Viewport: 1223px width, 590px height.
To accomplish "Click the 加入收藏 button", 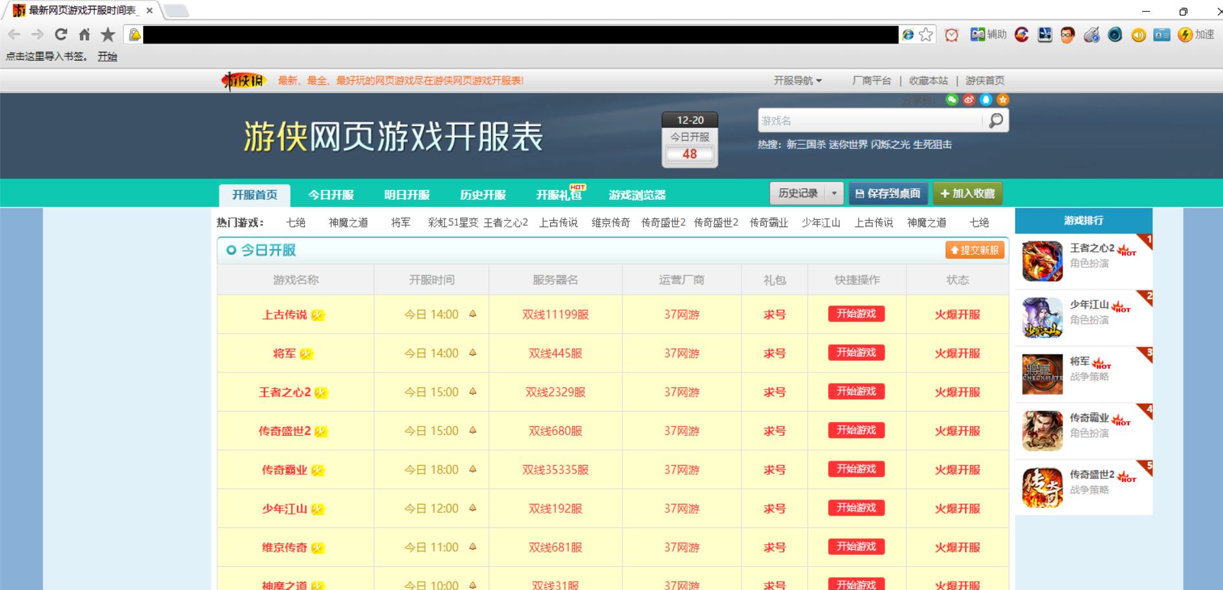I will pyautogui.click(x=967, y=193).
